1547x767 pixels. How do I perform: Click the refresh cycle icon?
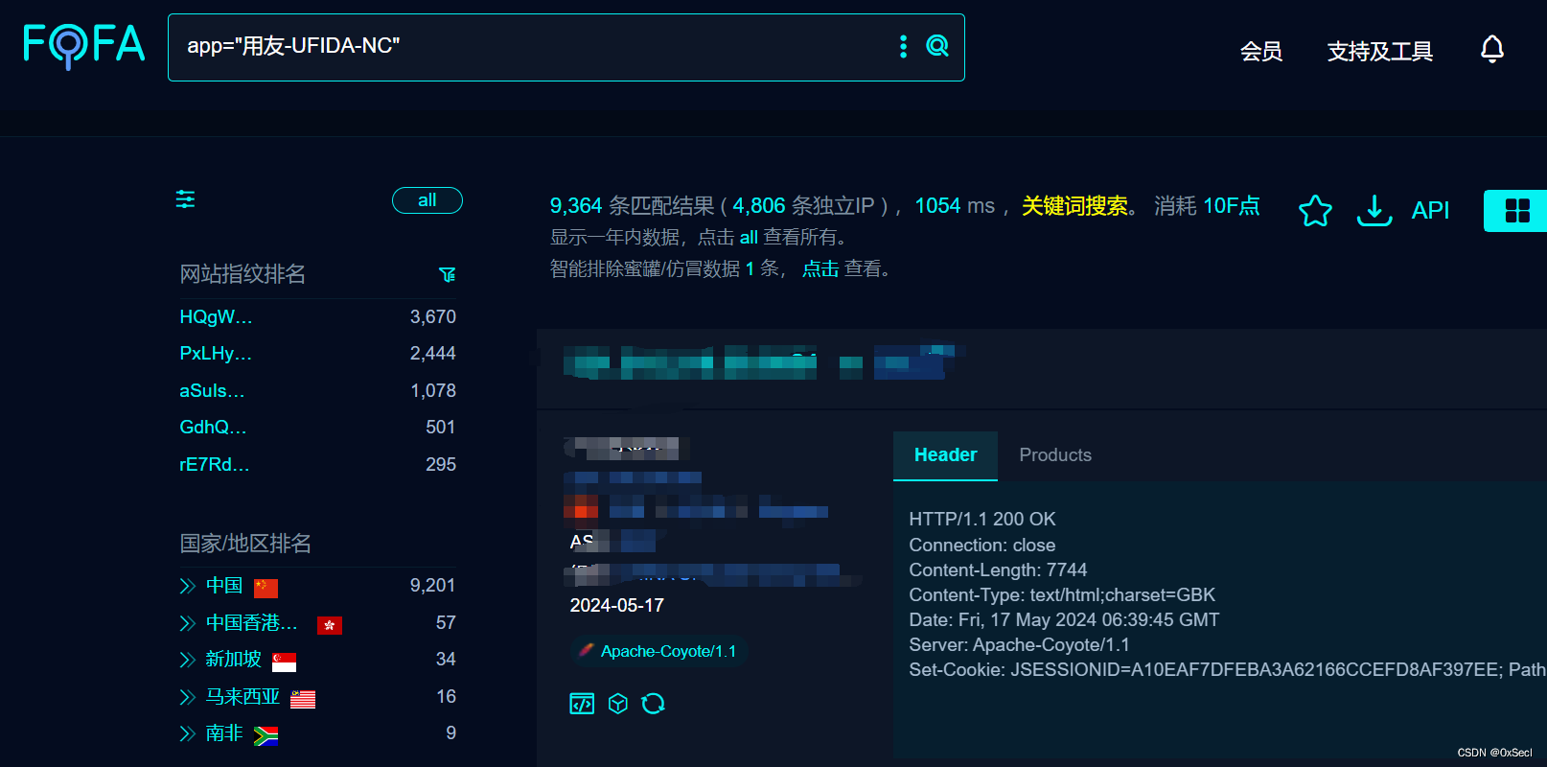pos(654,704)
